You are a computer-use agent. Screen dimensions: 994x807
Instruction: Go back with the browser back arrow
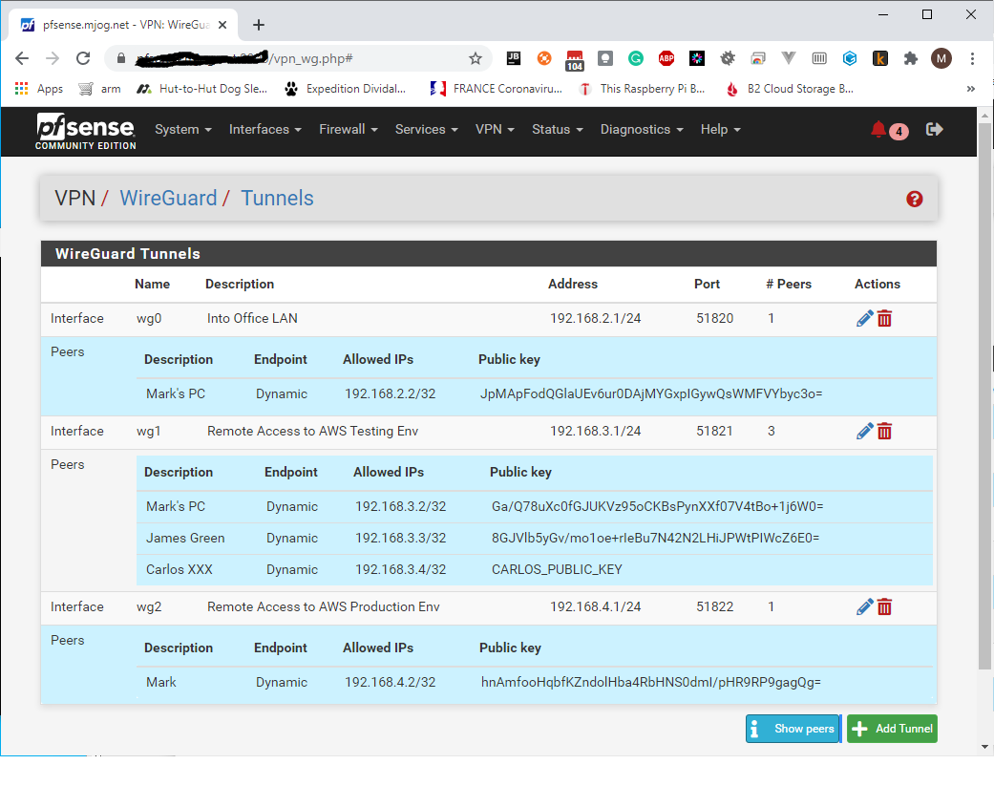(22, 59)
